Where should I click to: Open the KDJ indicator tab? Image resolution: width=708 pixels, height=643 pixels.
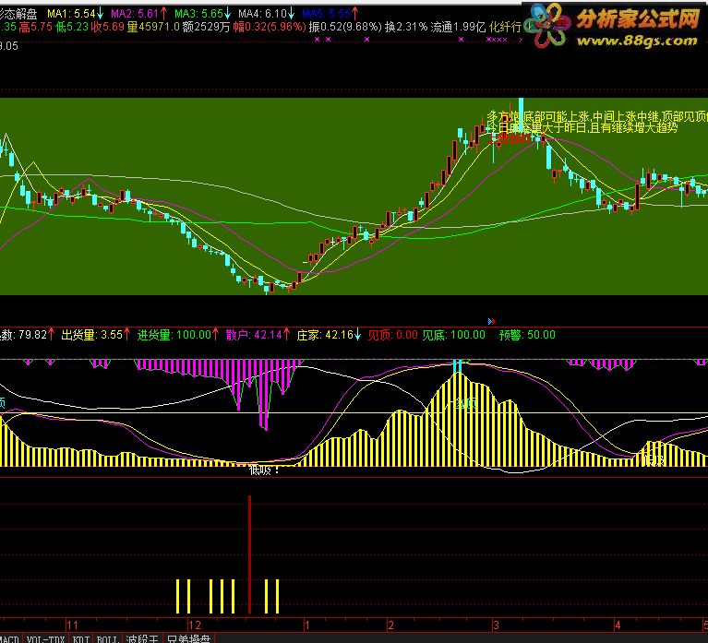coord(81,638)
